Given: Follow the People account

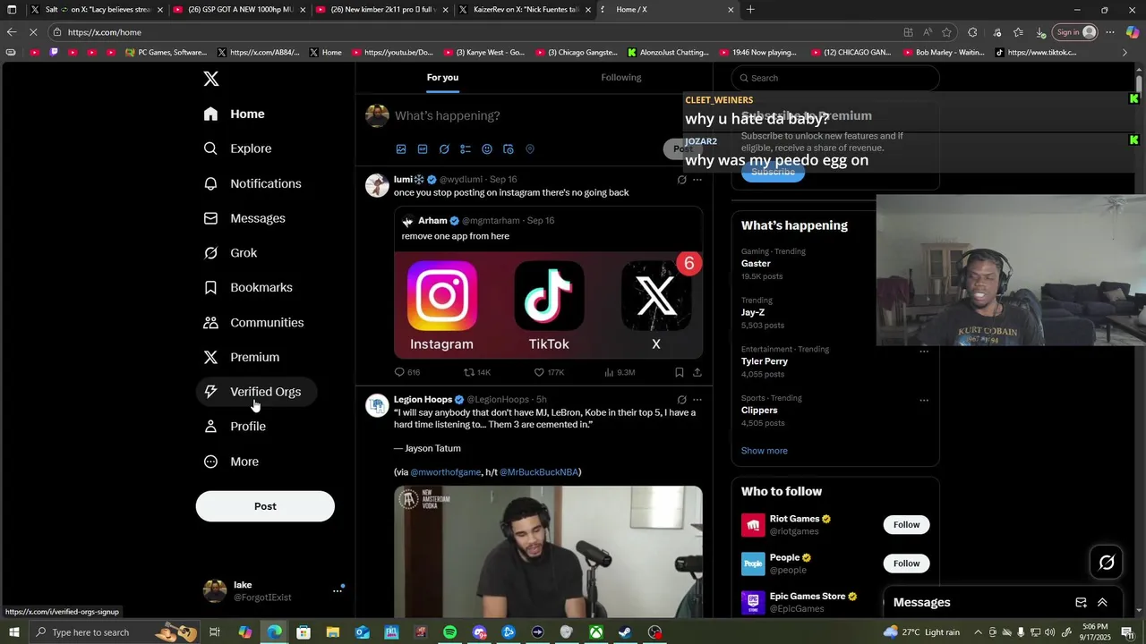Looking at the screenshot, I should 906,563.
